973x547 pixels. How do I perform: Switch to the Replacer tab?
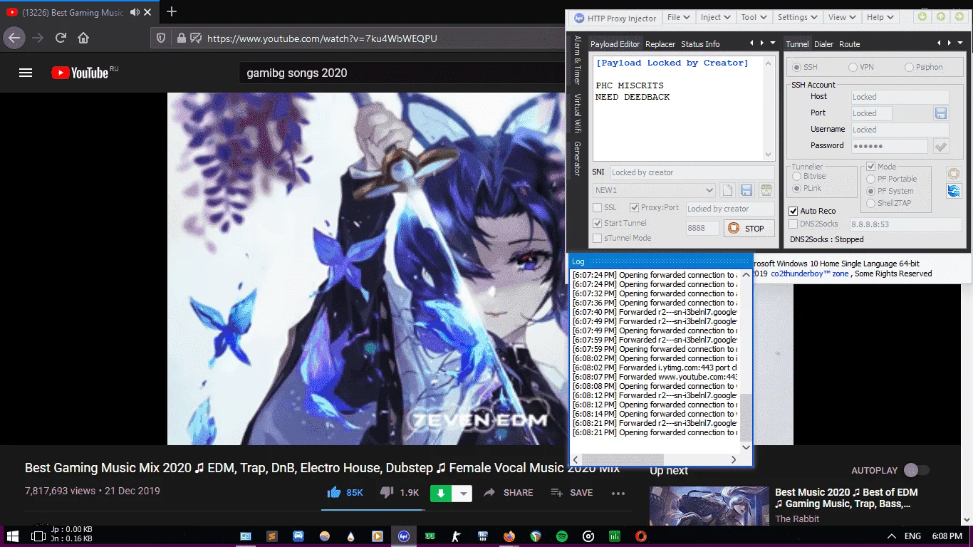660,44
